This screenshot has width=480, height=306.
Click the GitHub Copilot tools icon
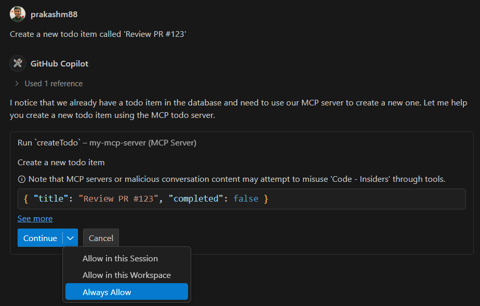click(x=17, y=63)
